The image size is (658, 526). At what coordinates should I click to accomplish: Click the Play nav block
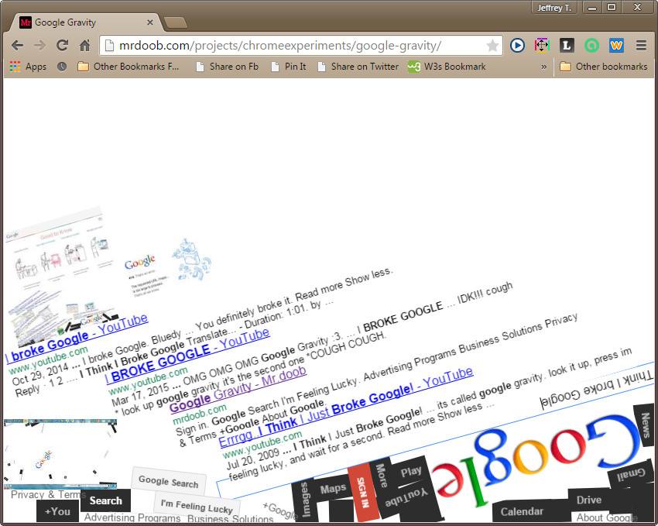[411, 472]
